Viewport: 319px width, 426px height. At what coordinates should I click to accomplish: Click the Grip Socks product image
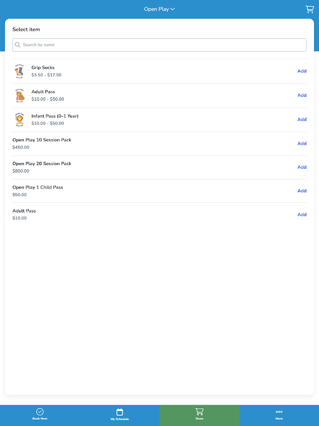[x=19, y=71]
